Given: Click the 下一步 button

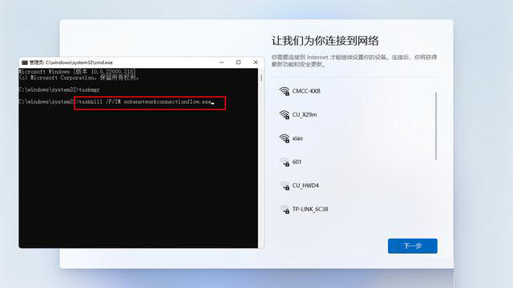Looking at the screenshot, I should point(413,246).
